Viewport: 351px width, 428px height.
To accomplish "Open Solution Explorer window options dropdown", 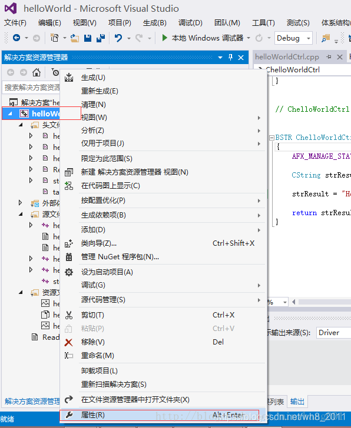I will point(220,58).
